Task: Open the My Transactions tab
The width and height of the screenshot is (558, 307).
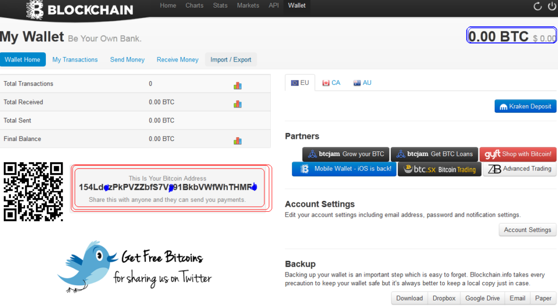Action: click(75, 60)
